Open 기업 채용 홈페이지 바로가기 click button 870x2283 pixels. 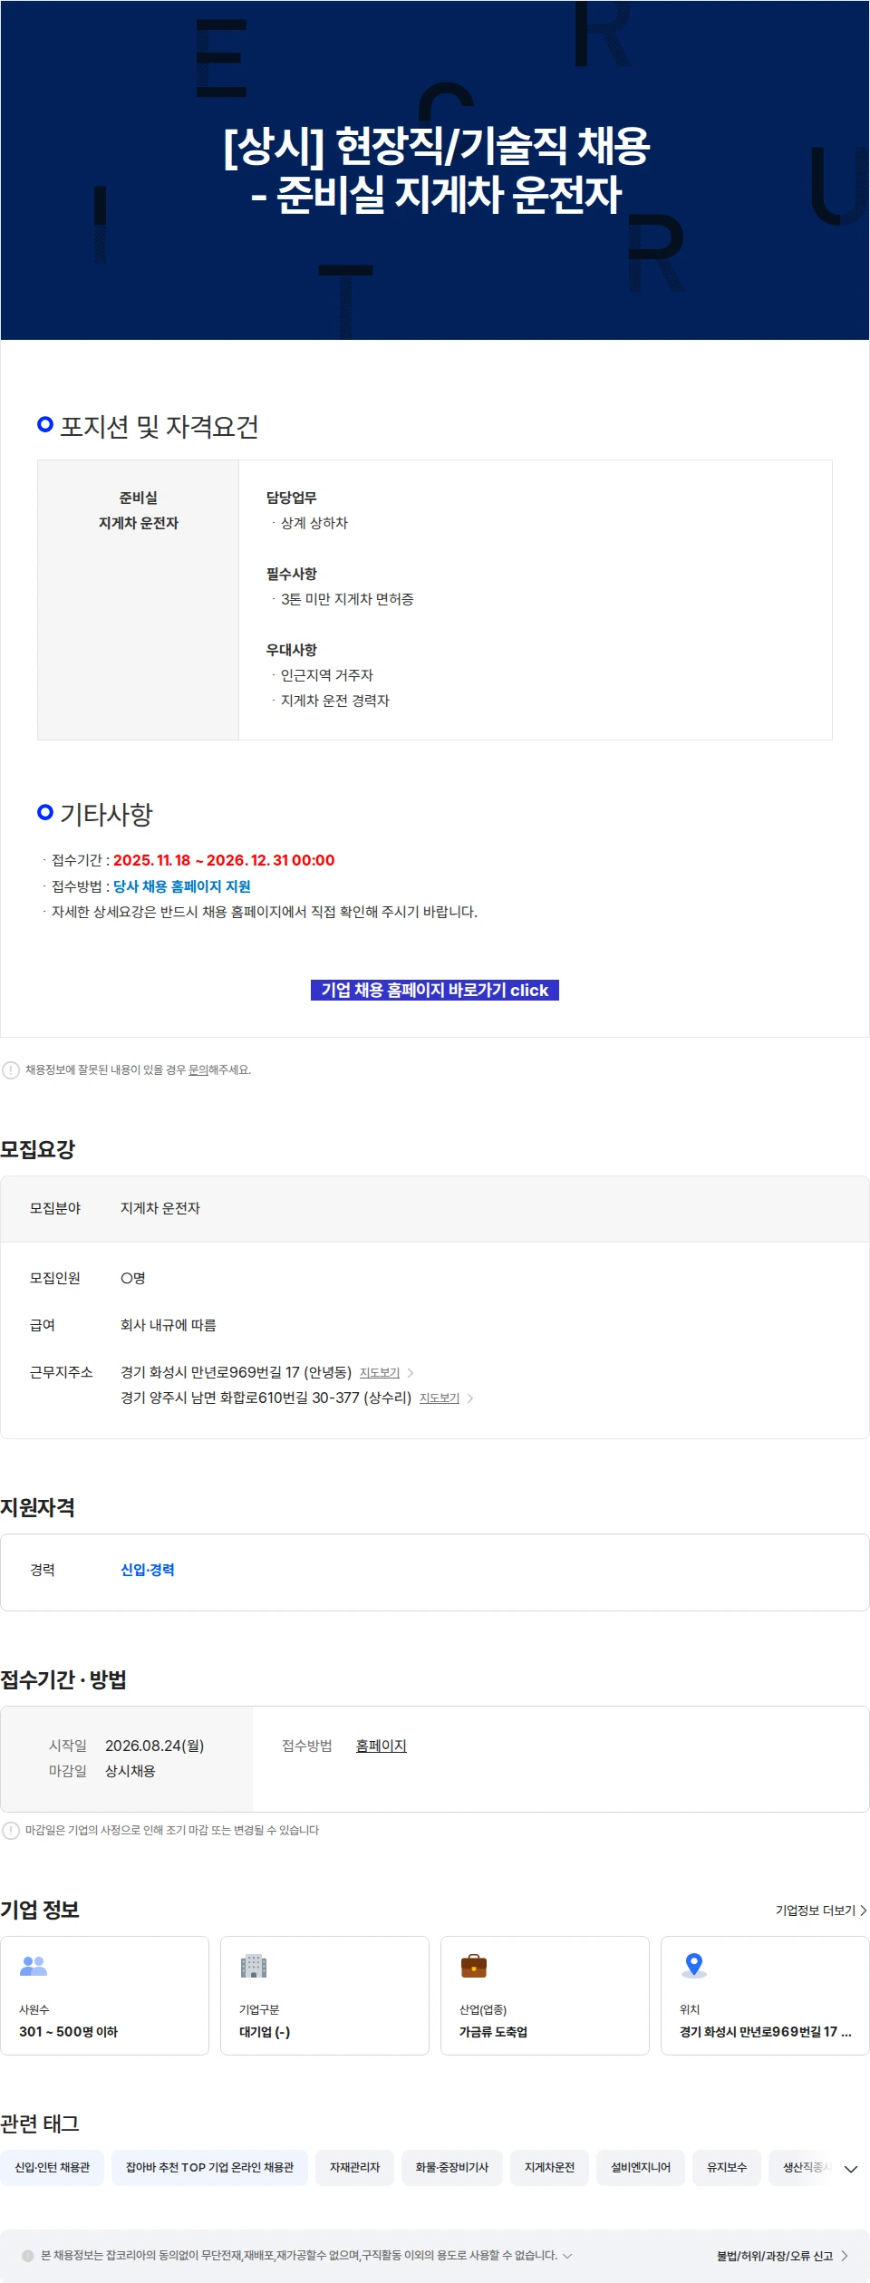coord(435,991)
